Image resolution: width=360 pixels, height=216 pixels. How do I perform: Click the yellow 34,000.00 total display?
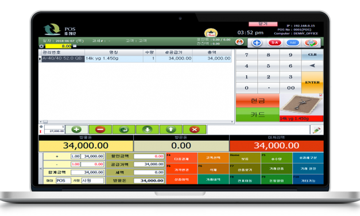86,146
